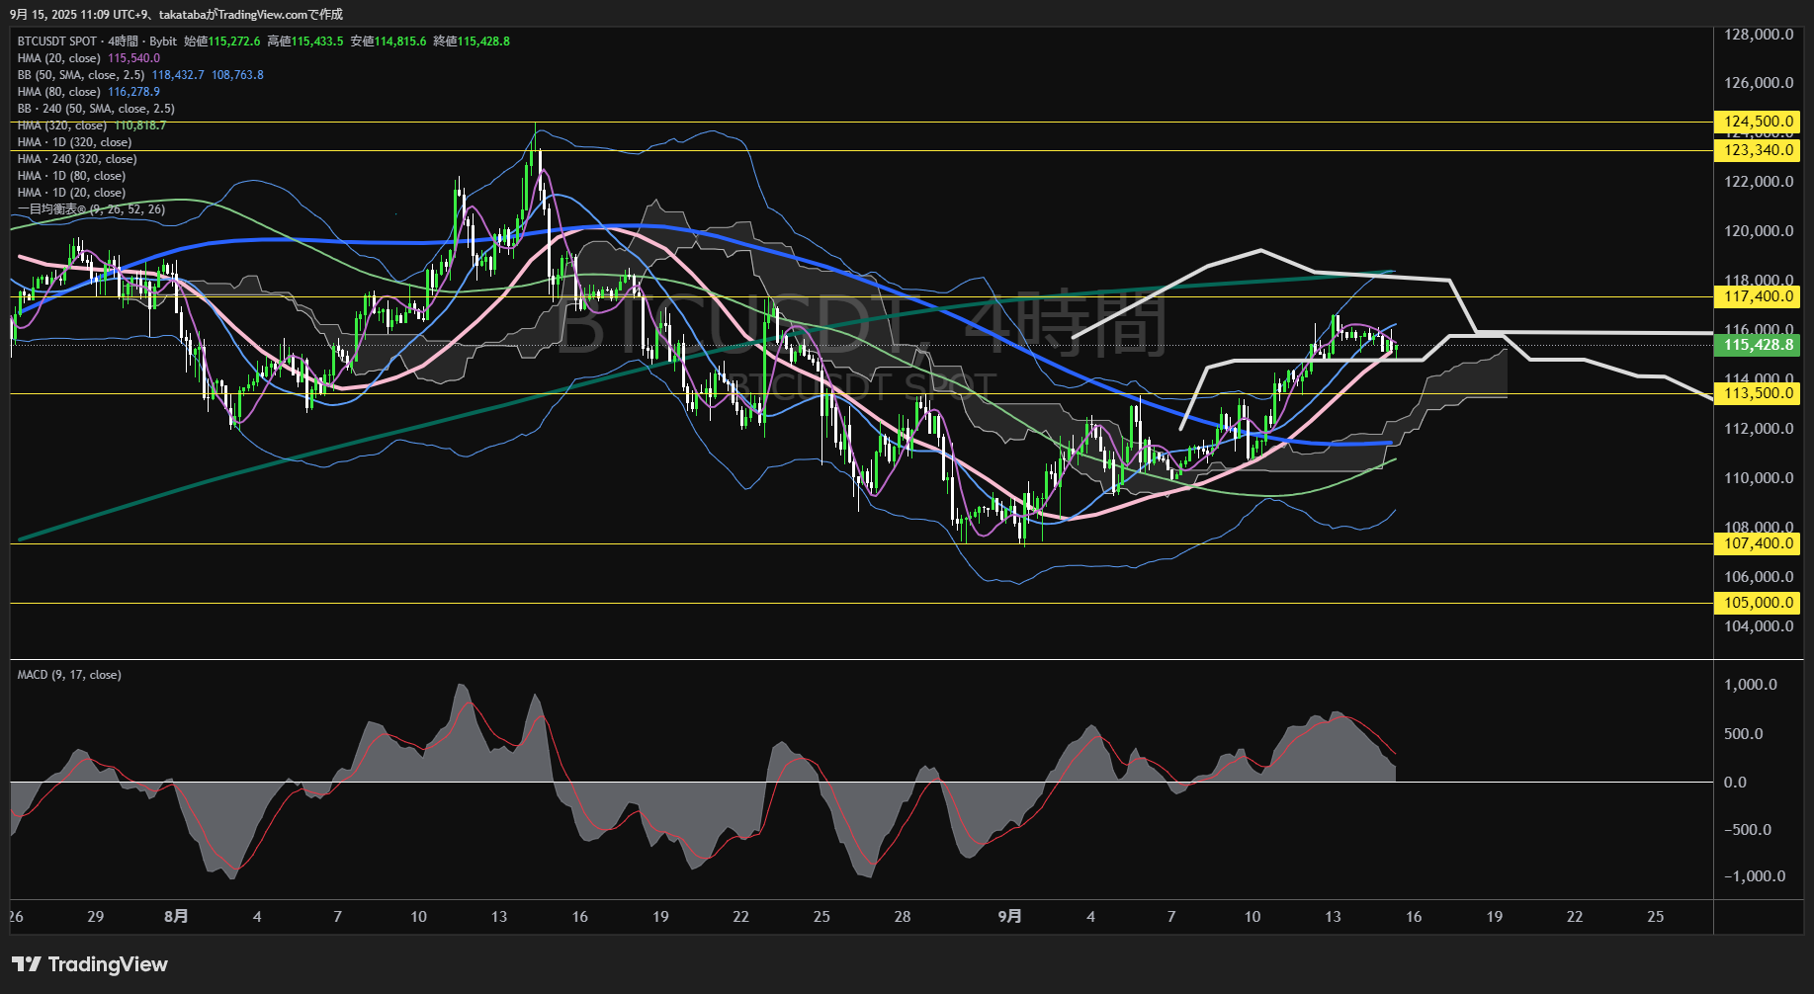Select the HMA (320, close) indicator legend
Screen dimensions: 1814x994
pos(62,125)
